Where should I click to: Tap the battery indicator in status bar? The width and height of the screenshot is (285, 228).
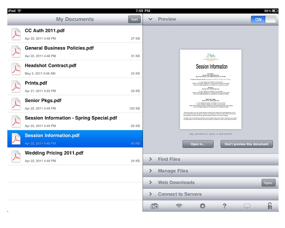pos(275,11)
